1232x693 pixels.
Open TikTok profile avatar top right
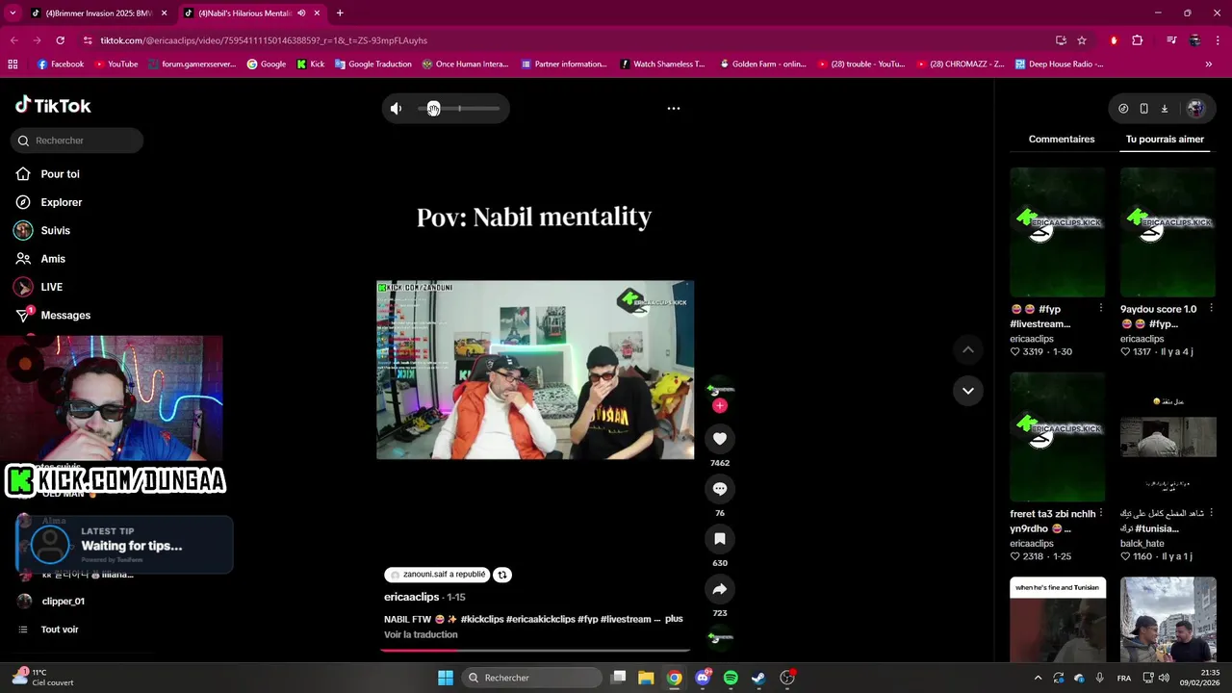pos(1195,109)
